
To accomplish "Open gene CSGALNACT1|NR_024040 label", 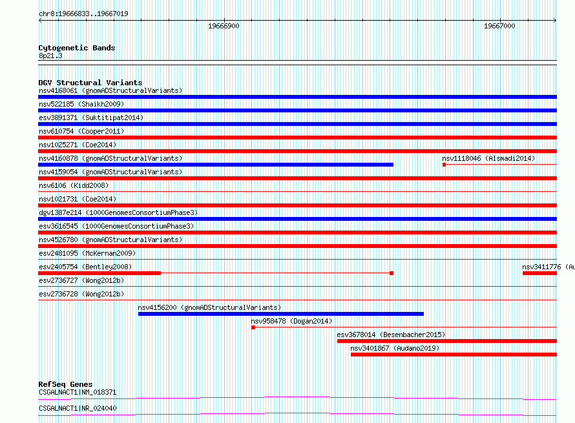I will click(x=78, y=408).
